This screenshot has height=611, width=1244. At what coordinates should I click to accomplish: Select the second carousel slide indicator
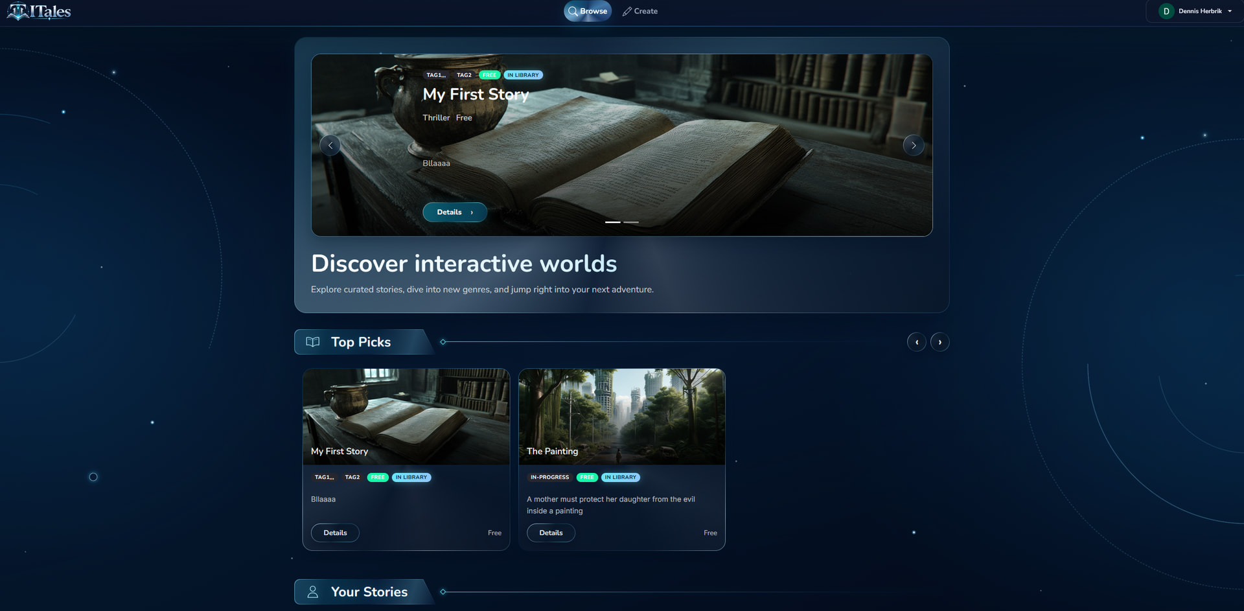coord(631,222)
